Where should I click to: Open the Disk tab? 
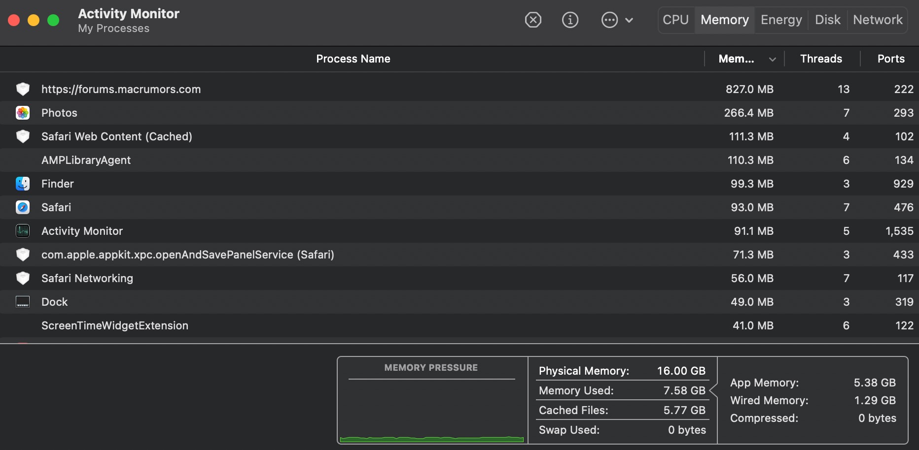[x=827, y=20]
